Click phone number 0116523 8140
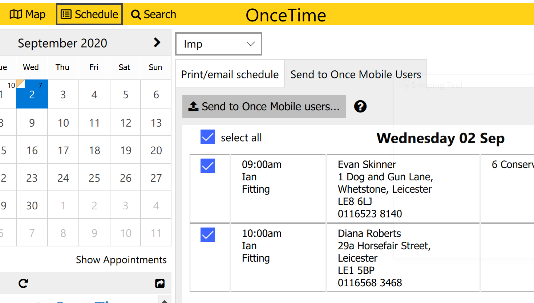Viewport: 534px width, 303px height. tap(370, 214)
